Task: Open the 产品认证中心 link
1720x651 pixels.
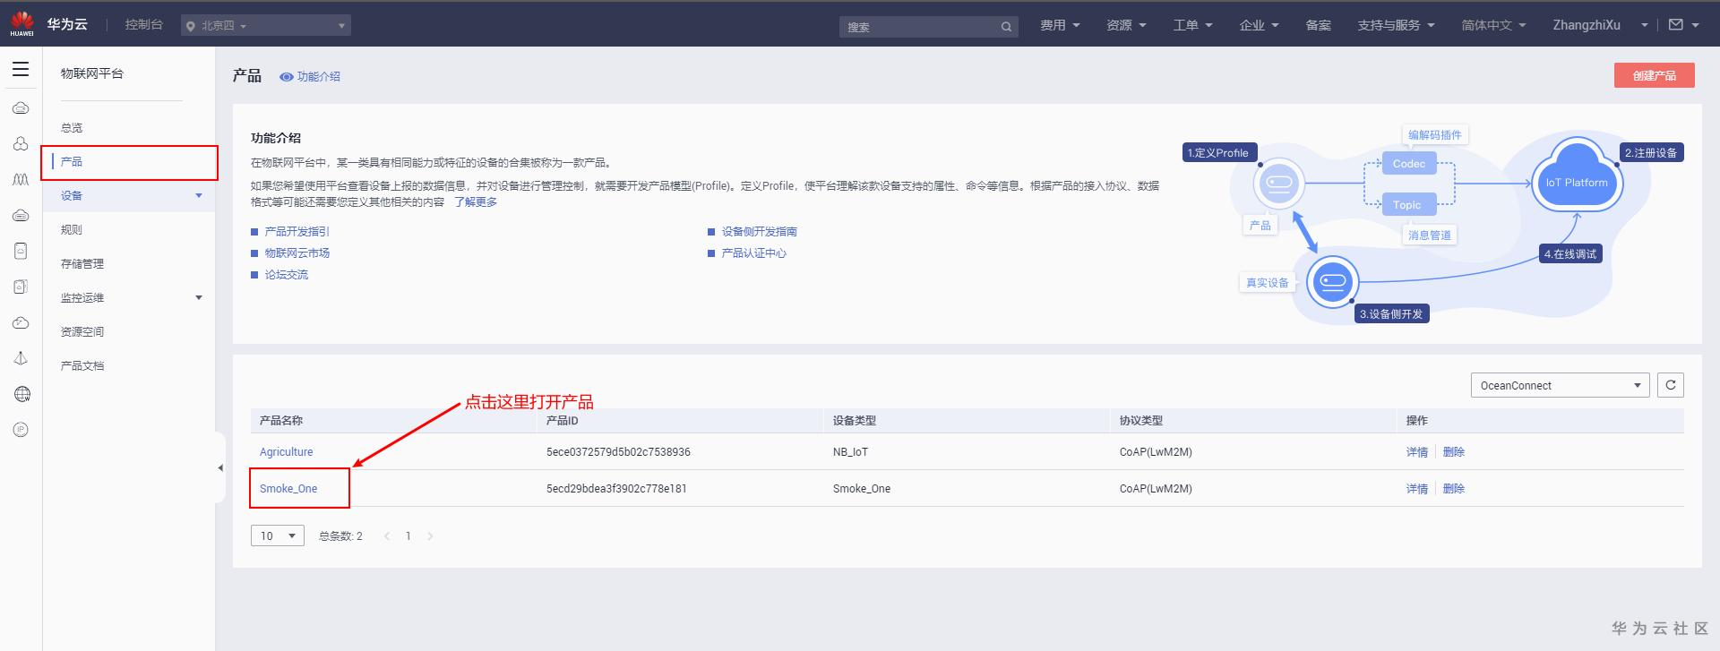Action: click(x=754, y=253)
